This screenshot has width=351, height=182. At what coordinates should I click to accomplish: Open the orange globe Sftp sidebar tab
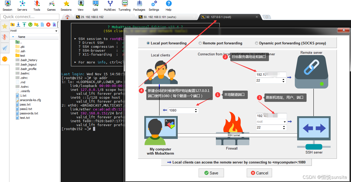tap(5, 59)
